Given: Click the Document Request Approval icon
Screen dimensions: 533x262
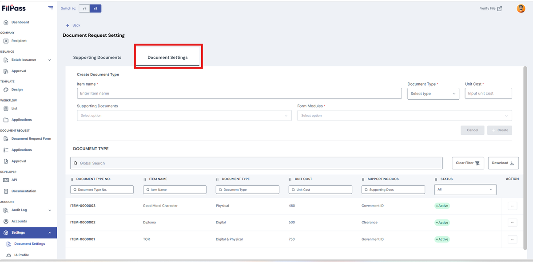Looking at the screenshot, I should click(x=6, y=161).
